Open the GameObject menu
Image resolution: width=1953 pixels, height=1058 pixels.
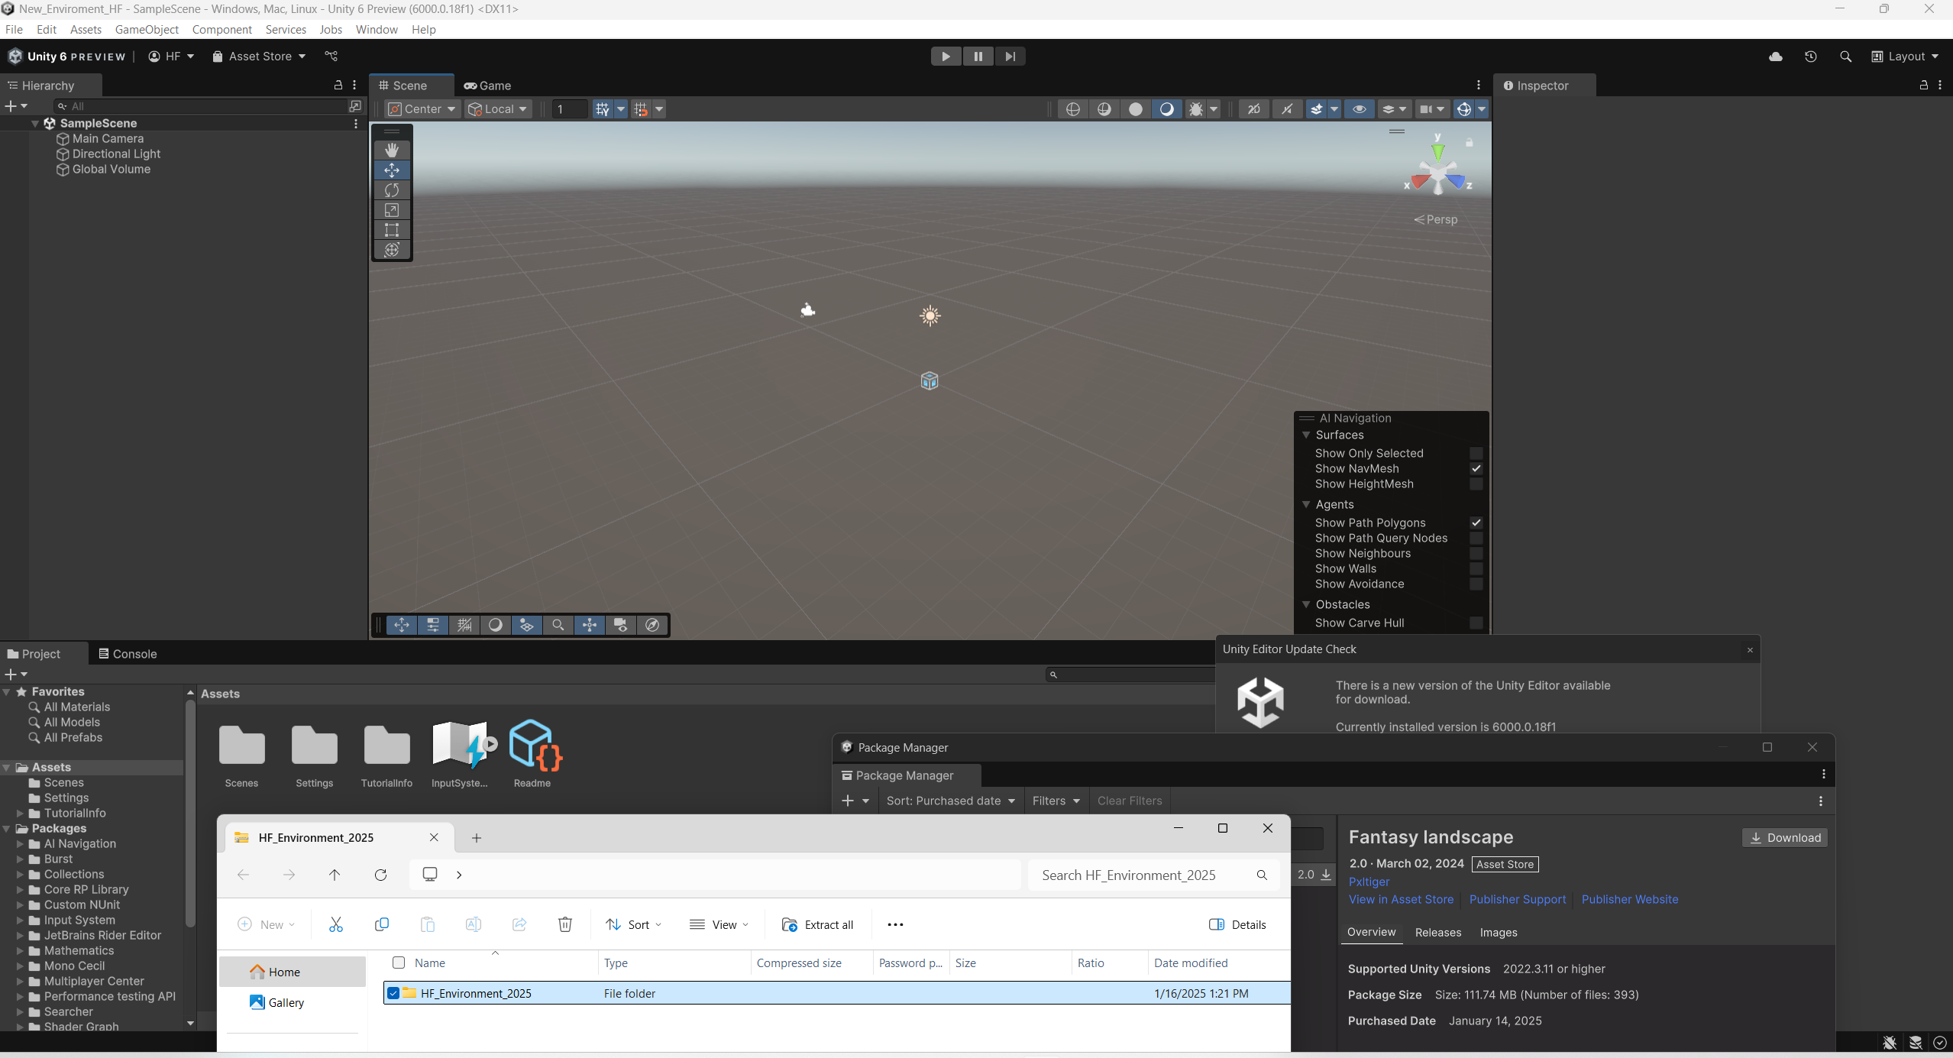pos(147,29)
